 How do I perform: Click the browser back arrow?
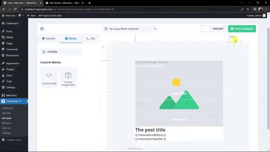click(x=4, y=9)
